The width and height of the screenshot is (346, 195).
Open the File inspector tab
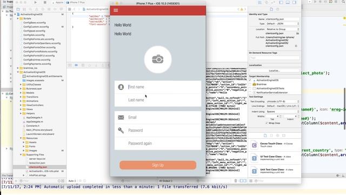tap(271, 9)
